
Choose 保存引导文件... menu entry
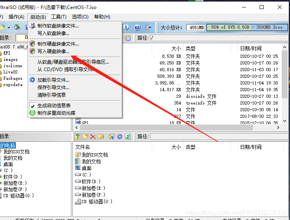point(53,87)
